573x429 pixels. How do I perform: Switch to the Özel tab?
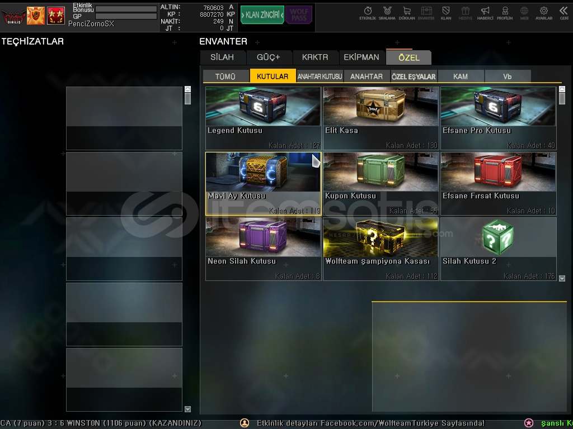tap(409, 58)
